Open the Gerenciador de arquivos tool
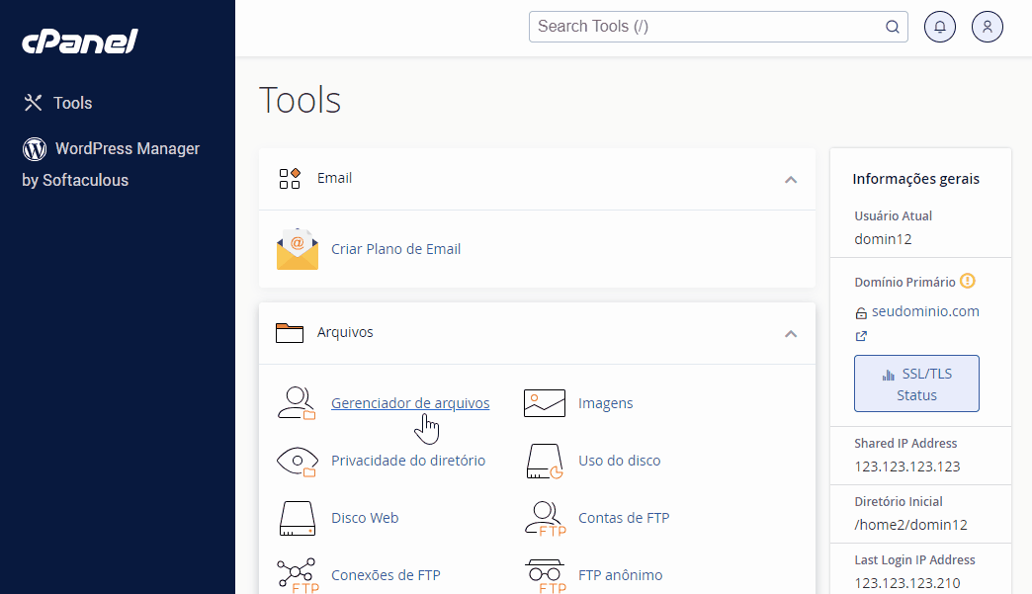 coord(410,402)
